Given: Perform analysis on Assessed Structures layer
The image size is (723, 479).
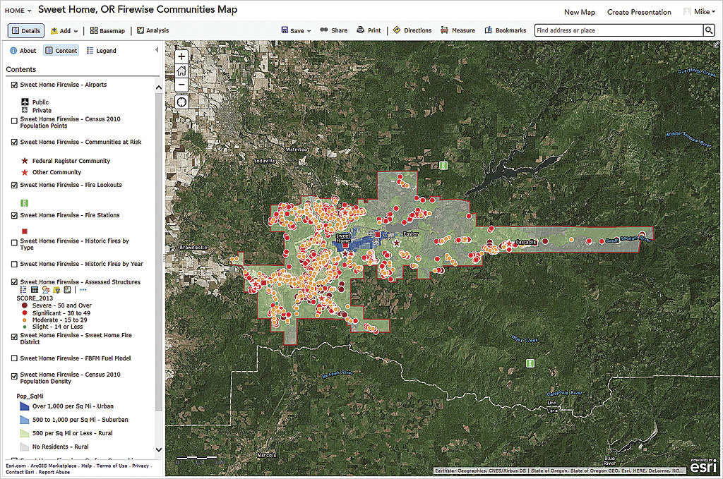Looking at the screenshot, I should 67,290.
